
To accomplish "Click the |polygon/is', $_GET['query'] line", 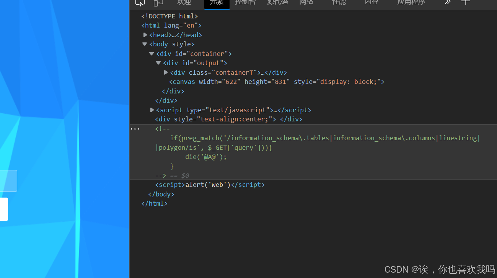I will [x=213, y=147].
